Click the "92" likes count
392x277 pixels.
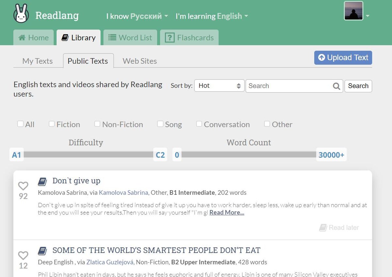point(23,196)
